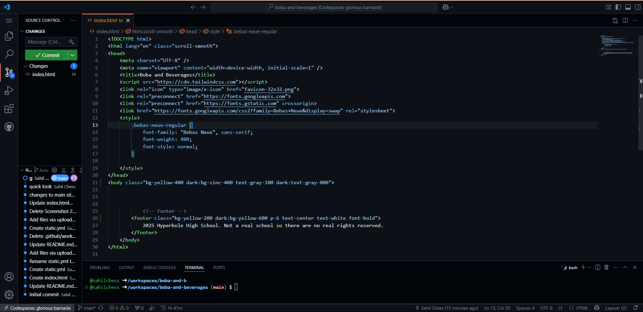Click Codespaces: glorious barnacle remote indicator
Image resolution: width=643 pixels, height=312 pixels.
38,308
